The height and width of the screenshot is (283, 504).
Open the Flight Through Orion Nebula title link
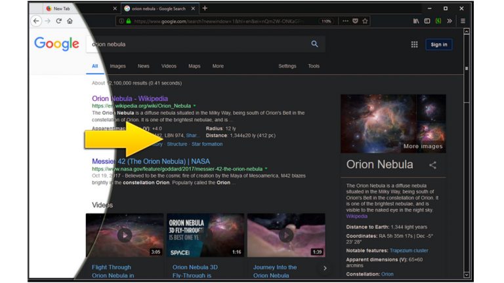(113, 271)
